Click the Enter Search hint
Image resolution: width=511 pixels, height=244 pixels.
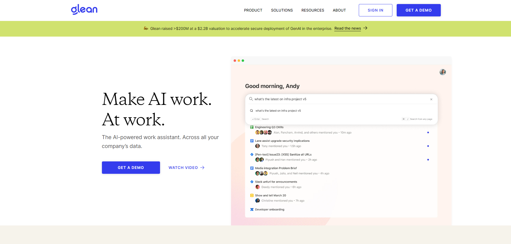click(x=260, y=119)
